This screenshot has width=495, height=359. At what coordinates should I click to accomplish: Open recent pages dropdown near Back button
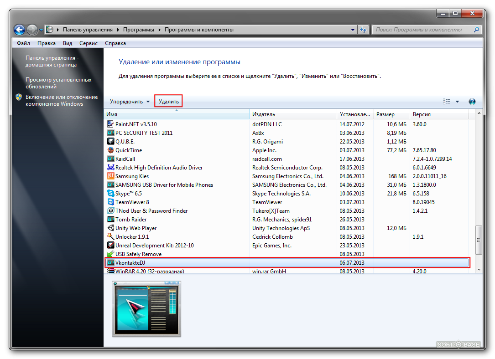point(41,30)
